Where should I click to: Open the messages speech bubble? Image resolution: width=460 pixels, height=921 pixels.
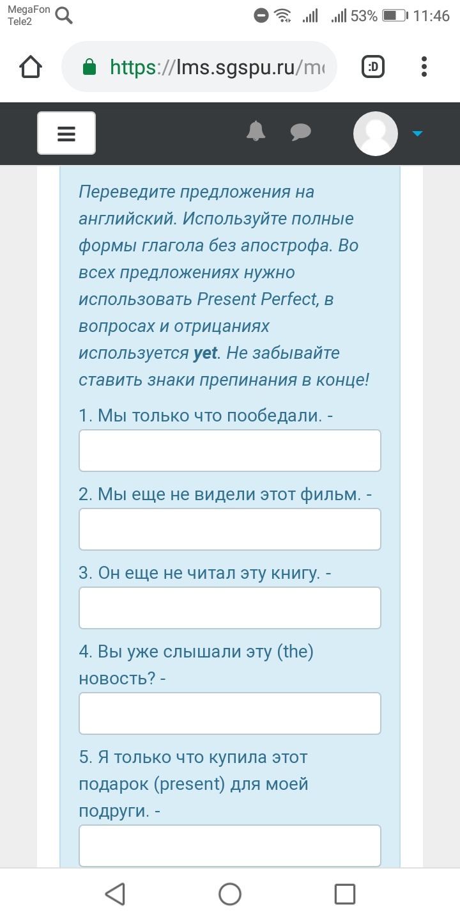click(x=300, y=132)
